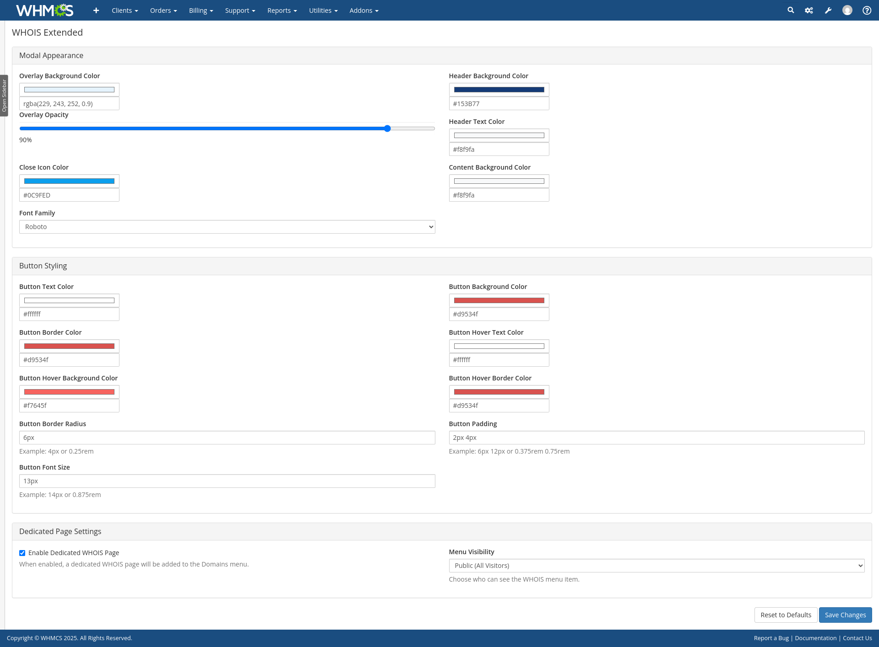Open the Font Family dropdown
The image size is (879, 647).
(227, 227)
